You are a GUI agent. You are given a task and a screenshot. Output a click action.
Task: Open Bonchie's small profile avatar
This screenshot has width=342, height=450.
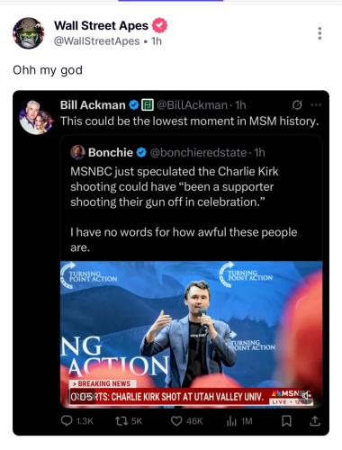(x=77, y=152)
